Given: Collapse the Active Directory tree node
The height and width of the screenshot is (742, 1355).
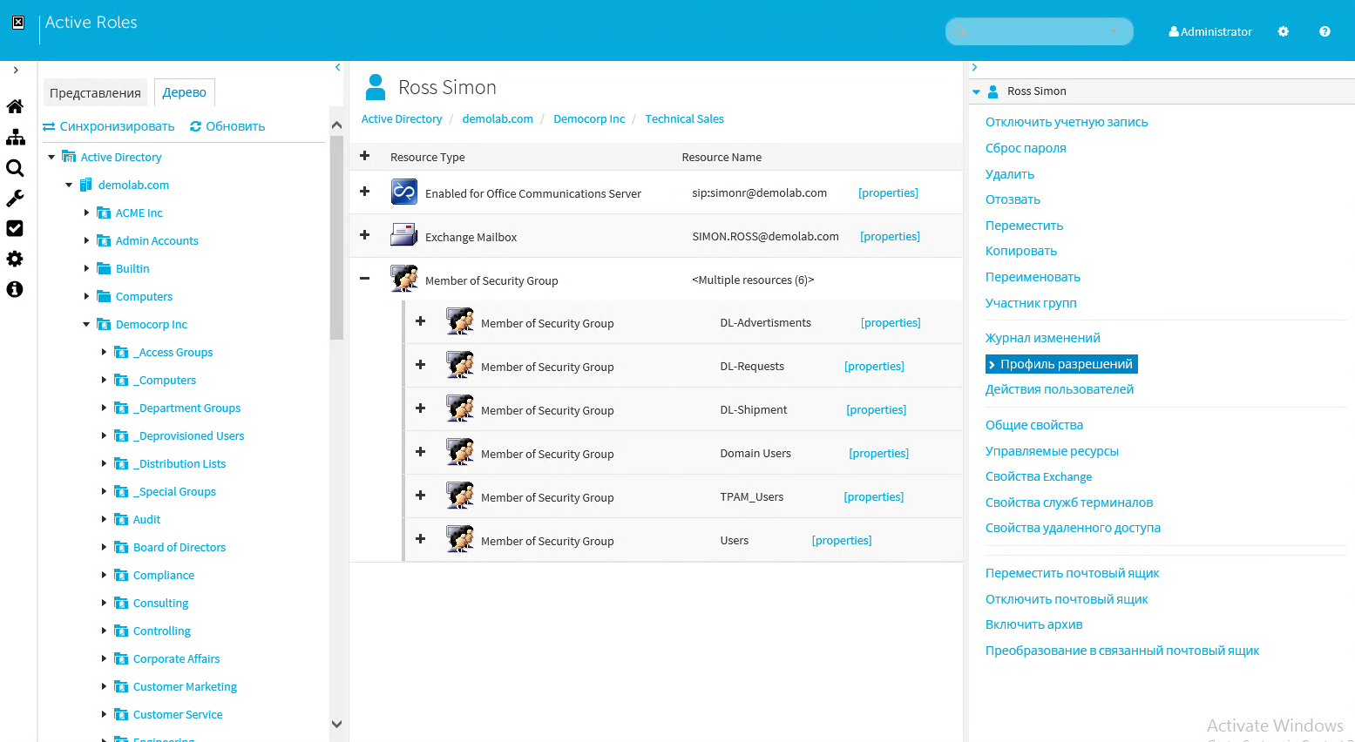Looking at the screenshot, I should click(x=51, y=157).
